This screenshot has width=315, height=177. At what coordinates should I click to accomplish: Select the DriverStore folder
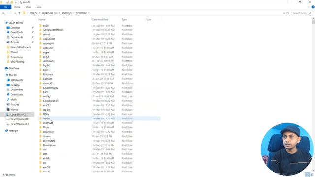click(49, 145)
